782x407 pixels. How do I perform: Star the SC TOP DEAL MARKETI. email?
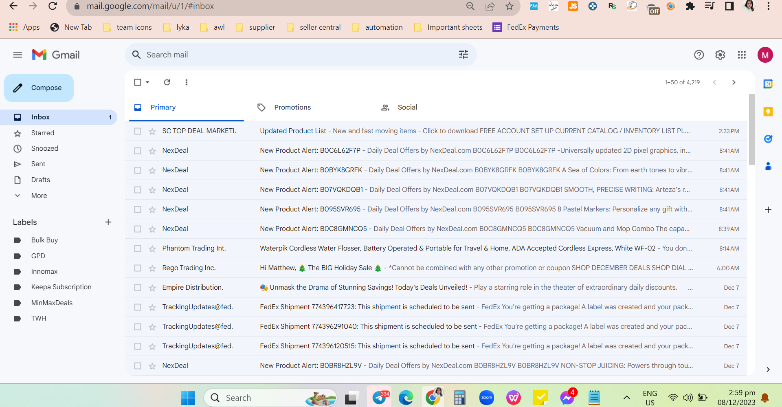(x=152, y=131)
